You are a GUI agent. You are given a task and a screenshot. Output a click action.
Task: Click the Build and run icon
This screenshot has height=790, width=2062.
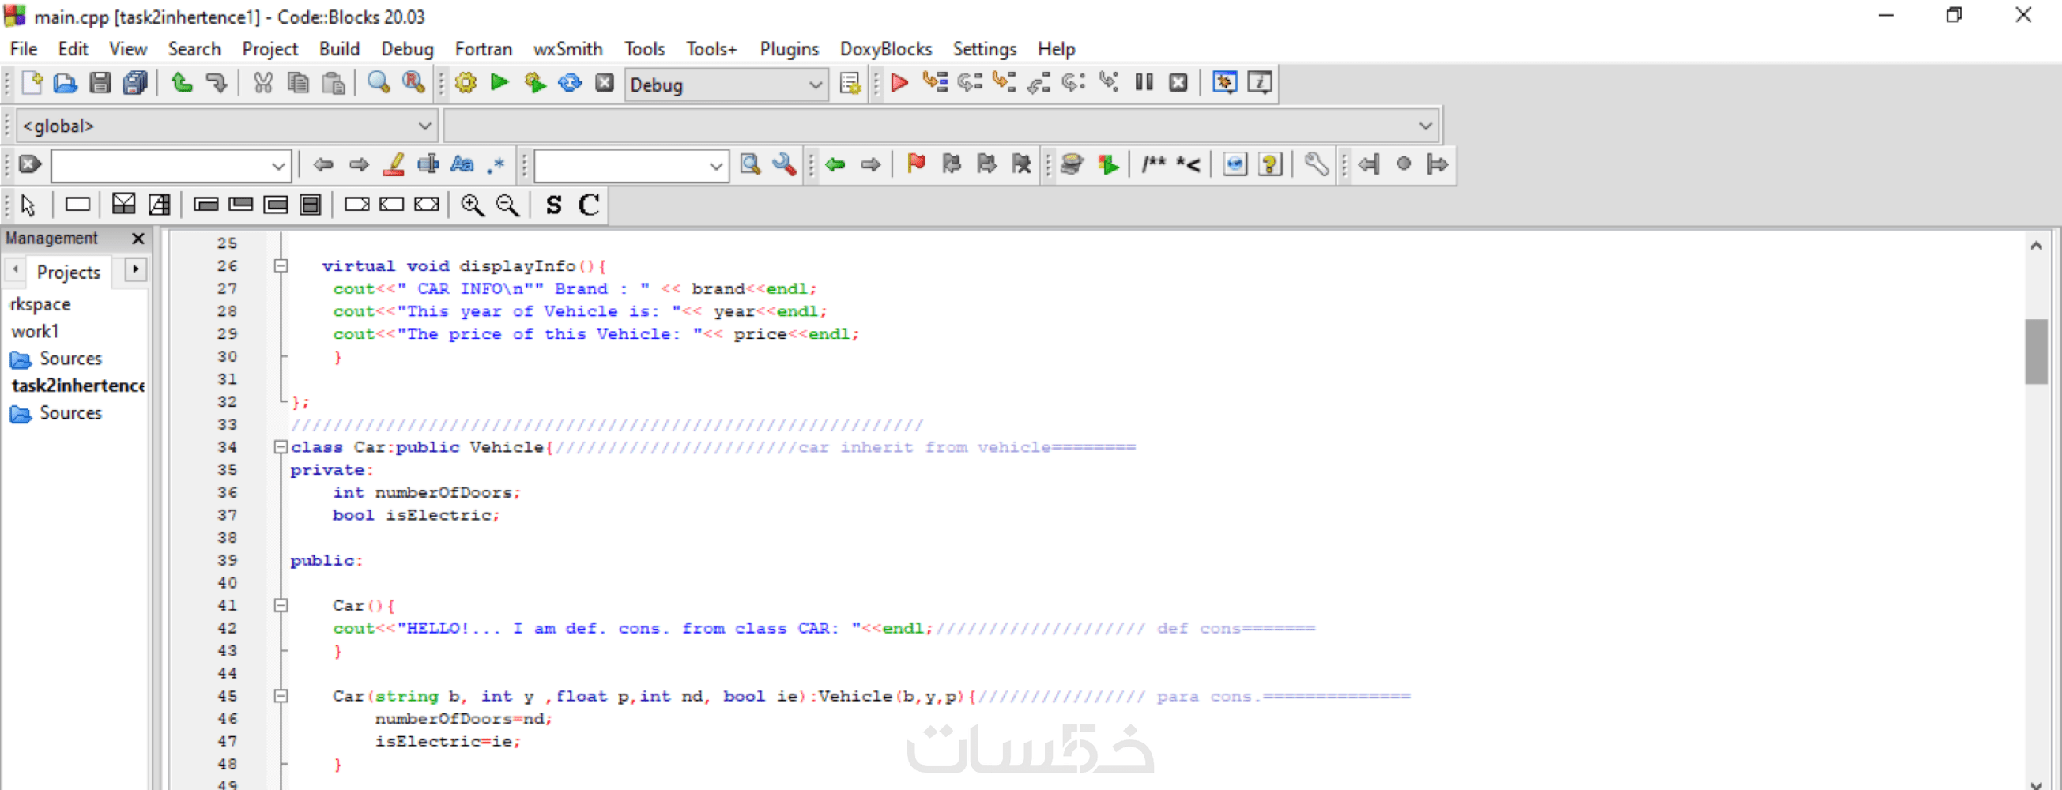point(535,82)
